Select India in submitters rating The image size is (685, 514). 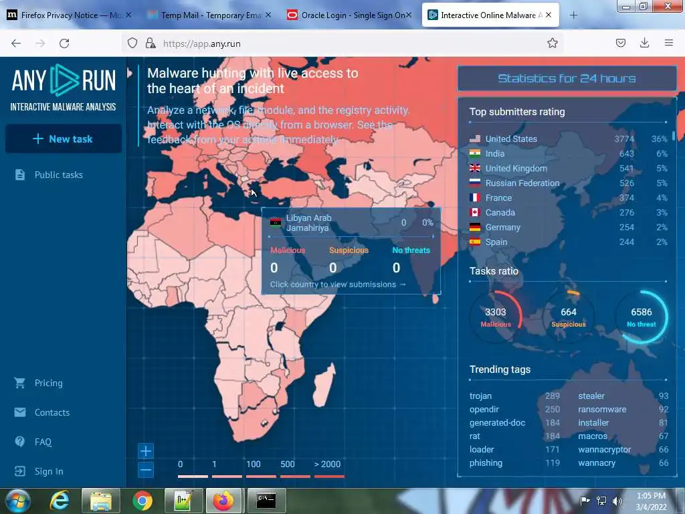569,154
